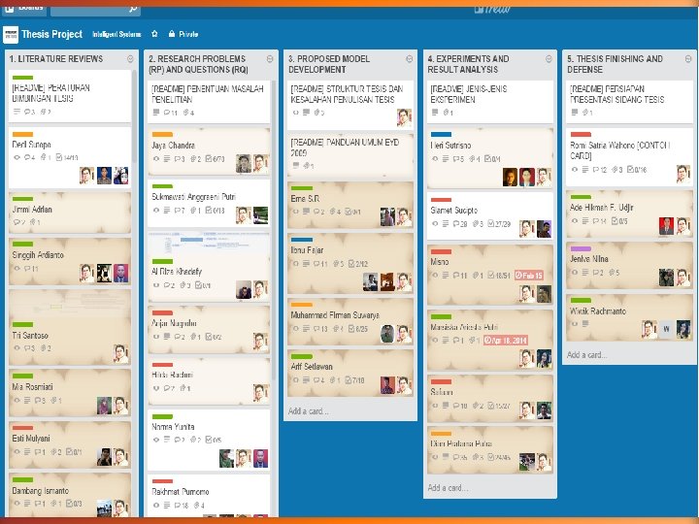Viewport: 699px width, 524px height.
Task: Open list menu for 5. Thesis Finishing and Defense
Action: pos(688,59)
